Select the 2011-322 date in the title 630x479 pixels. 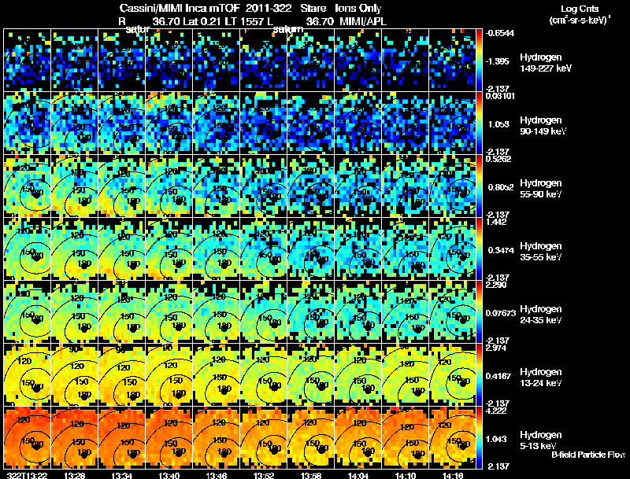pyautogui.click(x=269, y=8)
